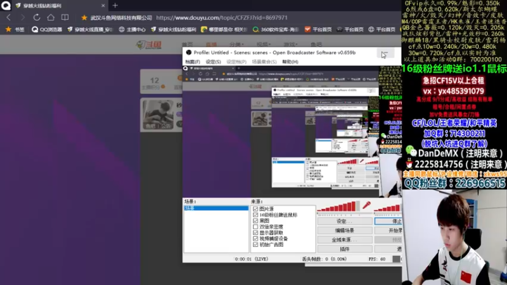Image resolution: width=507 pixels, height=285 pixels.
Task: Close the 穿越火线钻粉福利 browser tab
Action: 103,6
